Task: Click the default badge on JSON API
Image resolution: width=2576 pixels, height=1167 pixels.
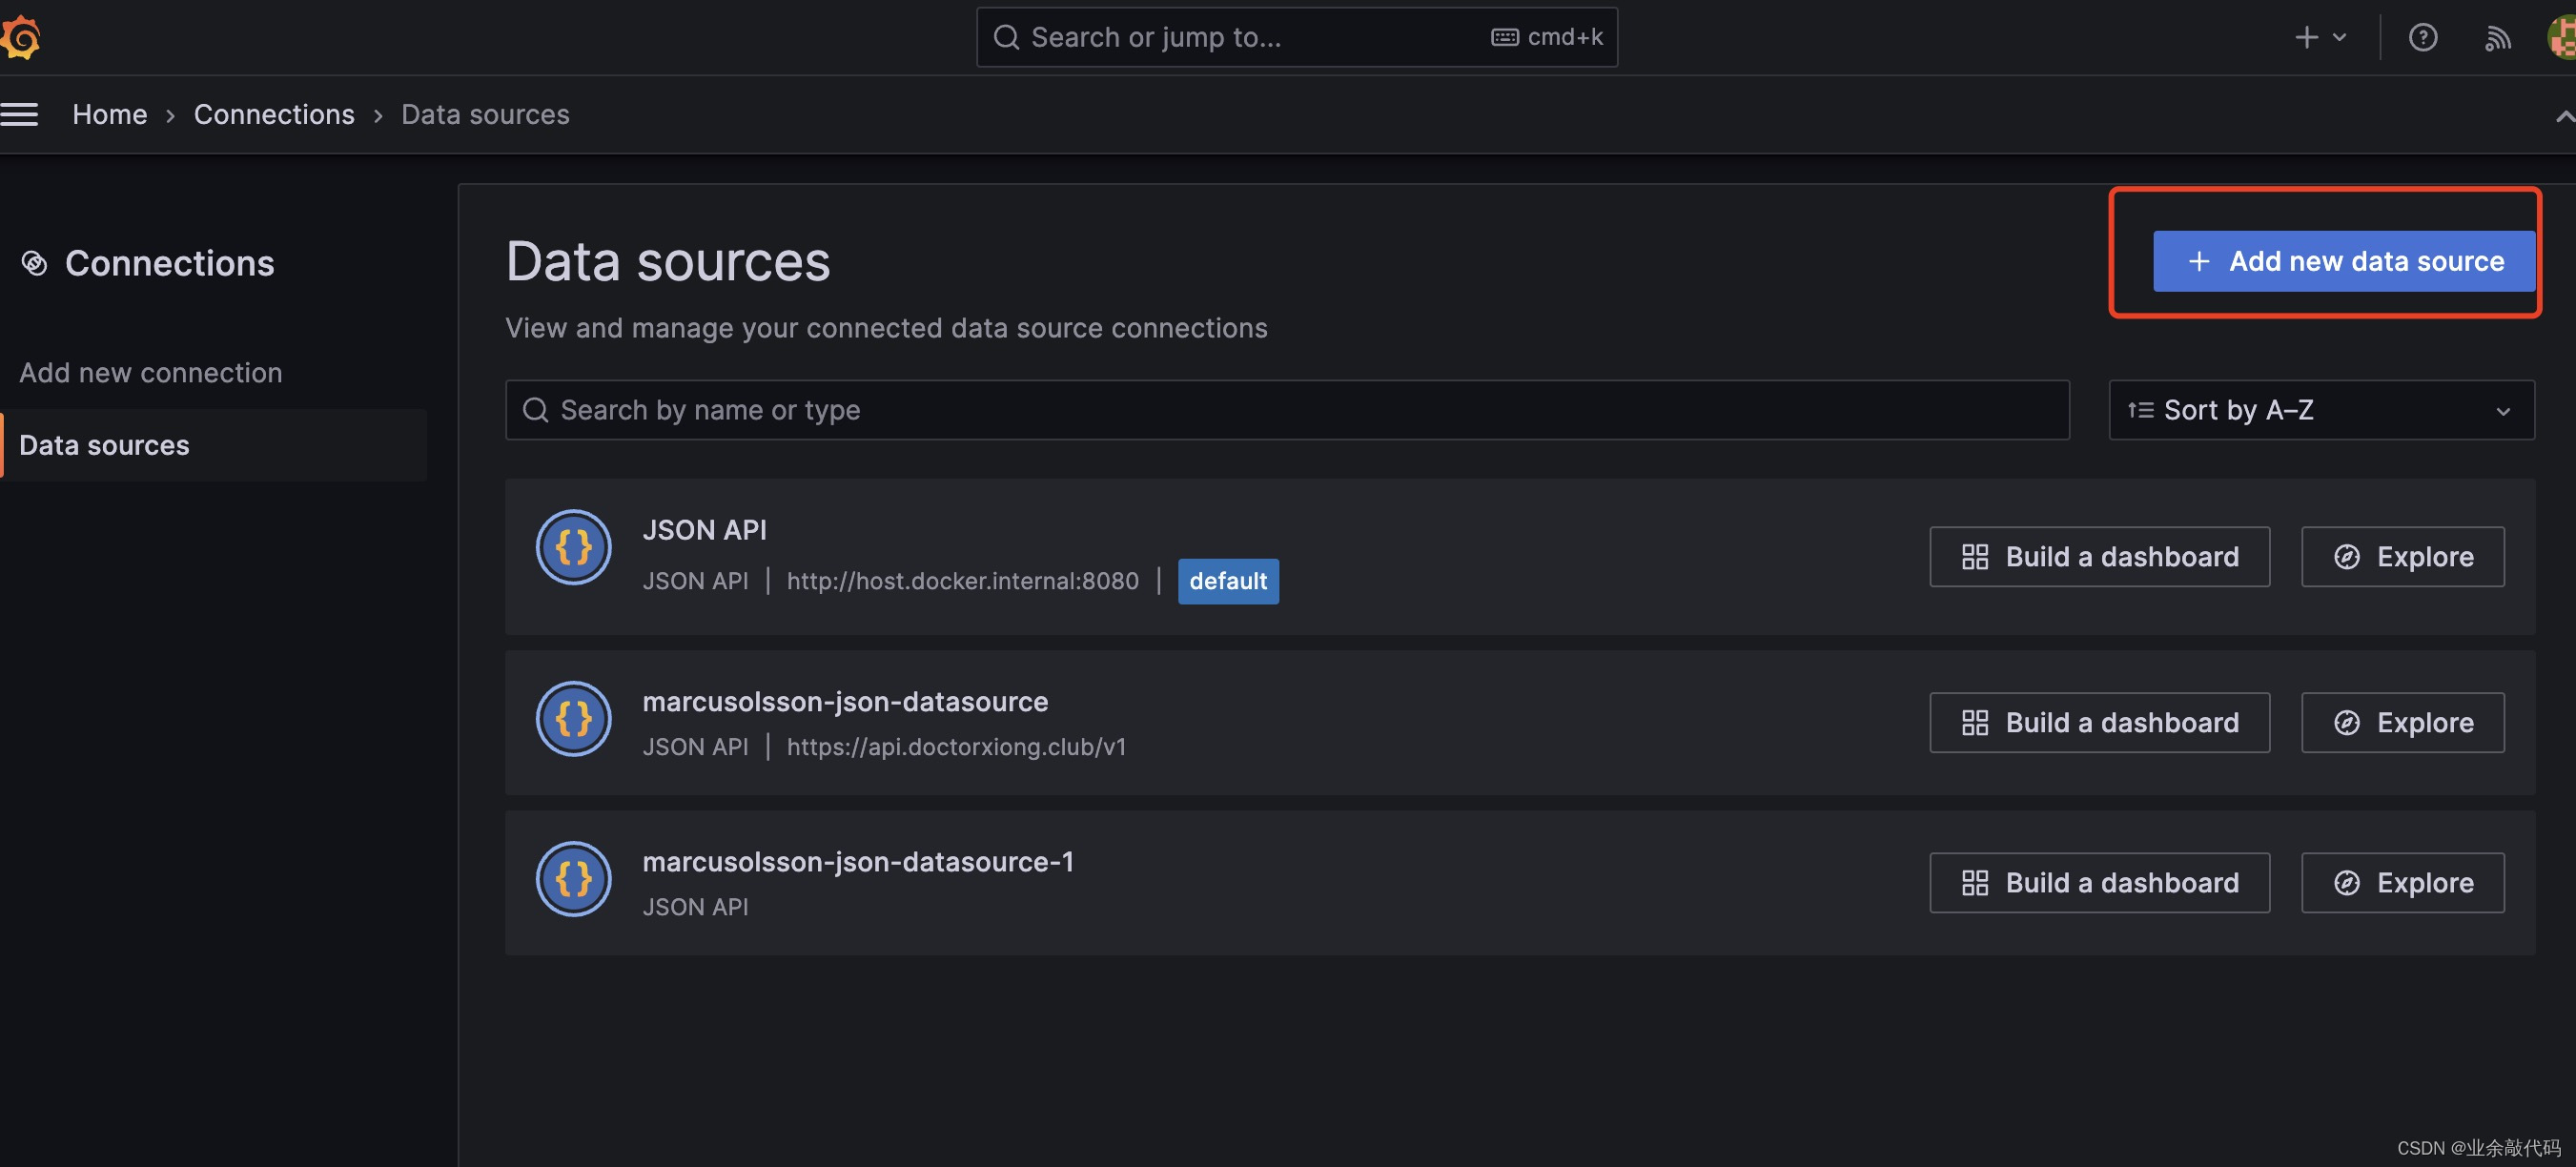Action: pos(1228,581)
